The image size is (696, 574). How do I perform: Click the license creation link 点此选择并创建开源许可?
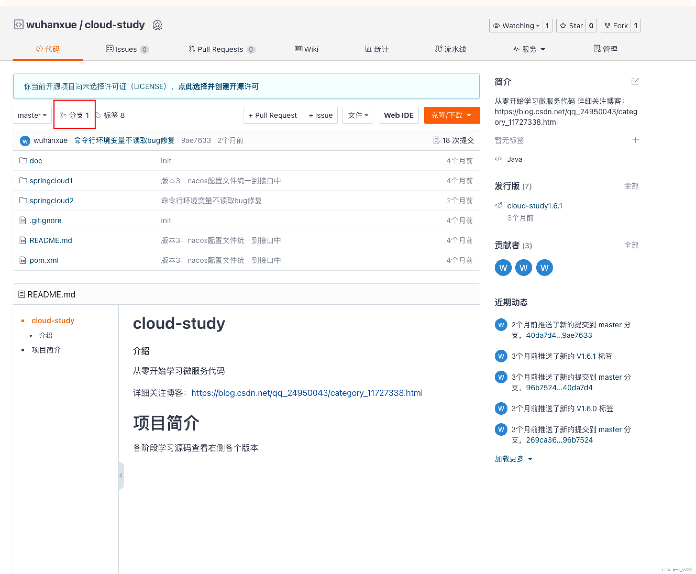point(218,87)
